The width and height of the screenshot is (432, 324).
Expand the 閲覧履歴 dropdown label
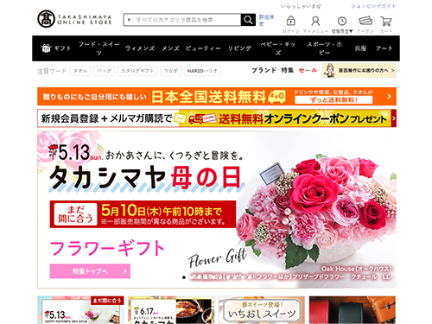(x=342, y=31)
